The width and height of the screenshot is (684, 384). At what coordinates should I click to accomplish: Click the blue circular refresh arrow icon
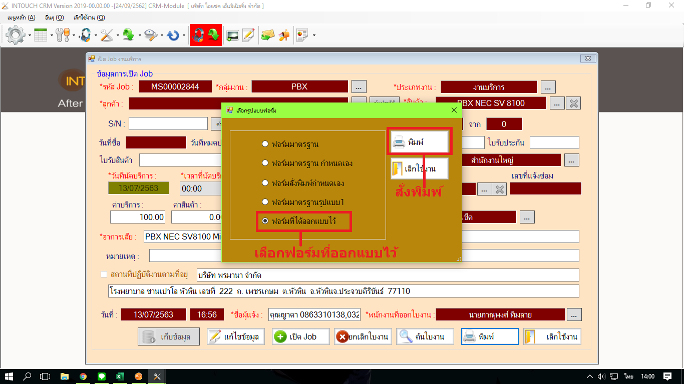[173, 35]
